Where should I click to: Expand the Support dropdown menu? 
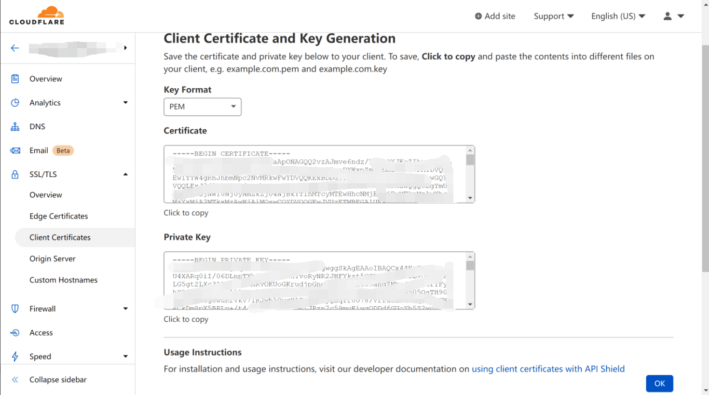click(553, 16)
